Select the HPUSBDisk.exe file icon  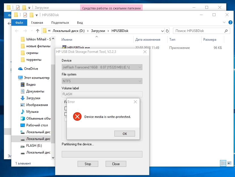[x=64, y=48]
